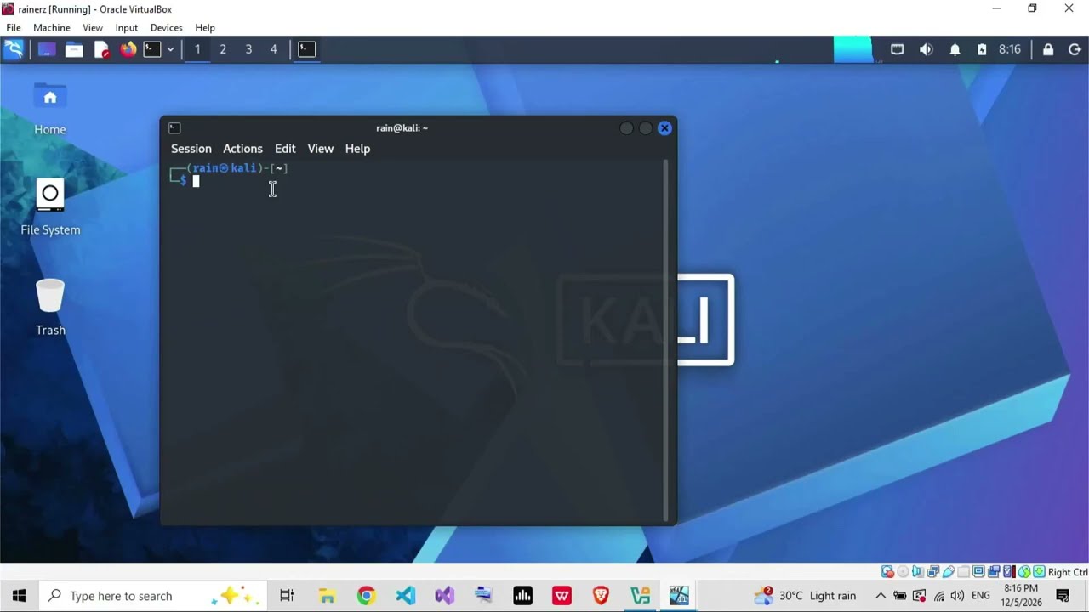
Task: Open Chrome from Windows taskbar
Action: click(366, 596)
